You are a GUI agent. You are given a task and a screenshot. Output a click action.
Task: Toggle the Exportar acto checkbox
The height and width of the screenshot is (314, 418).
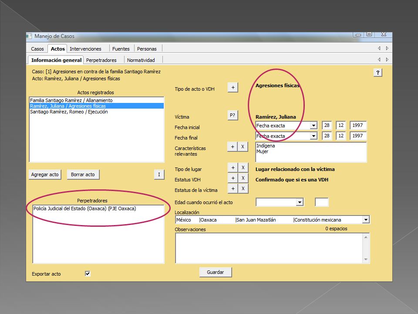point(88,273)
